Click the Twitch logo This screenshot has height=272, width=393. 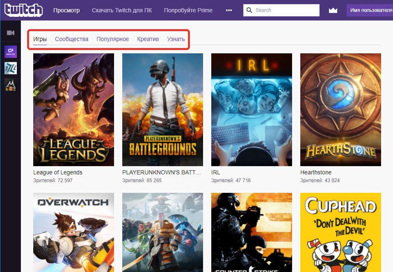click(23, 10)
